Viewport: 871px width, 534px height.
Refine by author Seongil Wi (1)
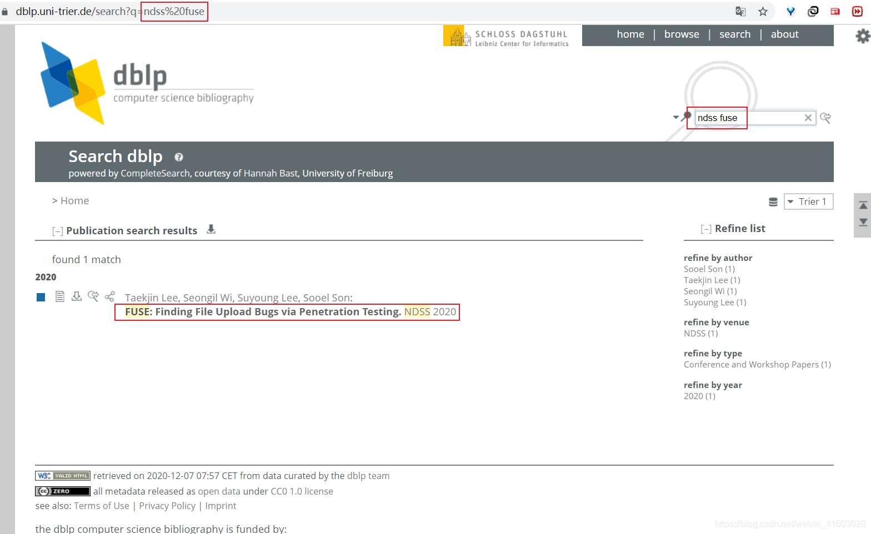(710, 291)
